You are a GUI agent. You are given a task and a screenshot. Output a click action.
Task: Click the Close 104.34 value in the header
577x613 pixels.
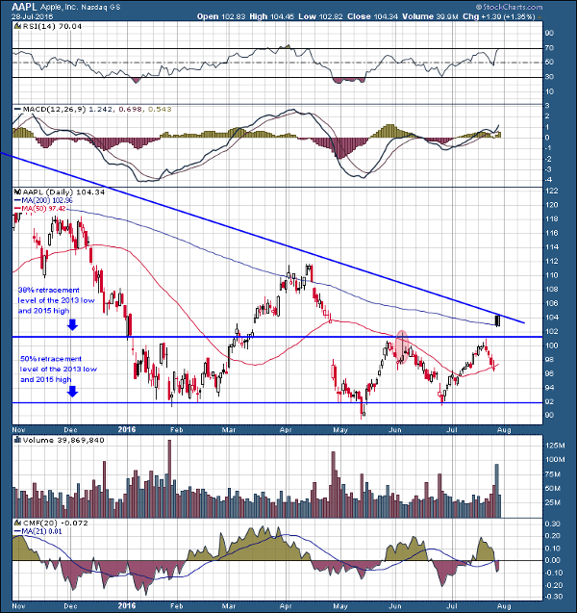click(x=372, y=16)
